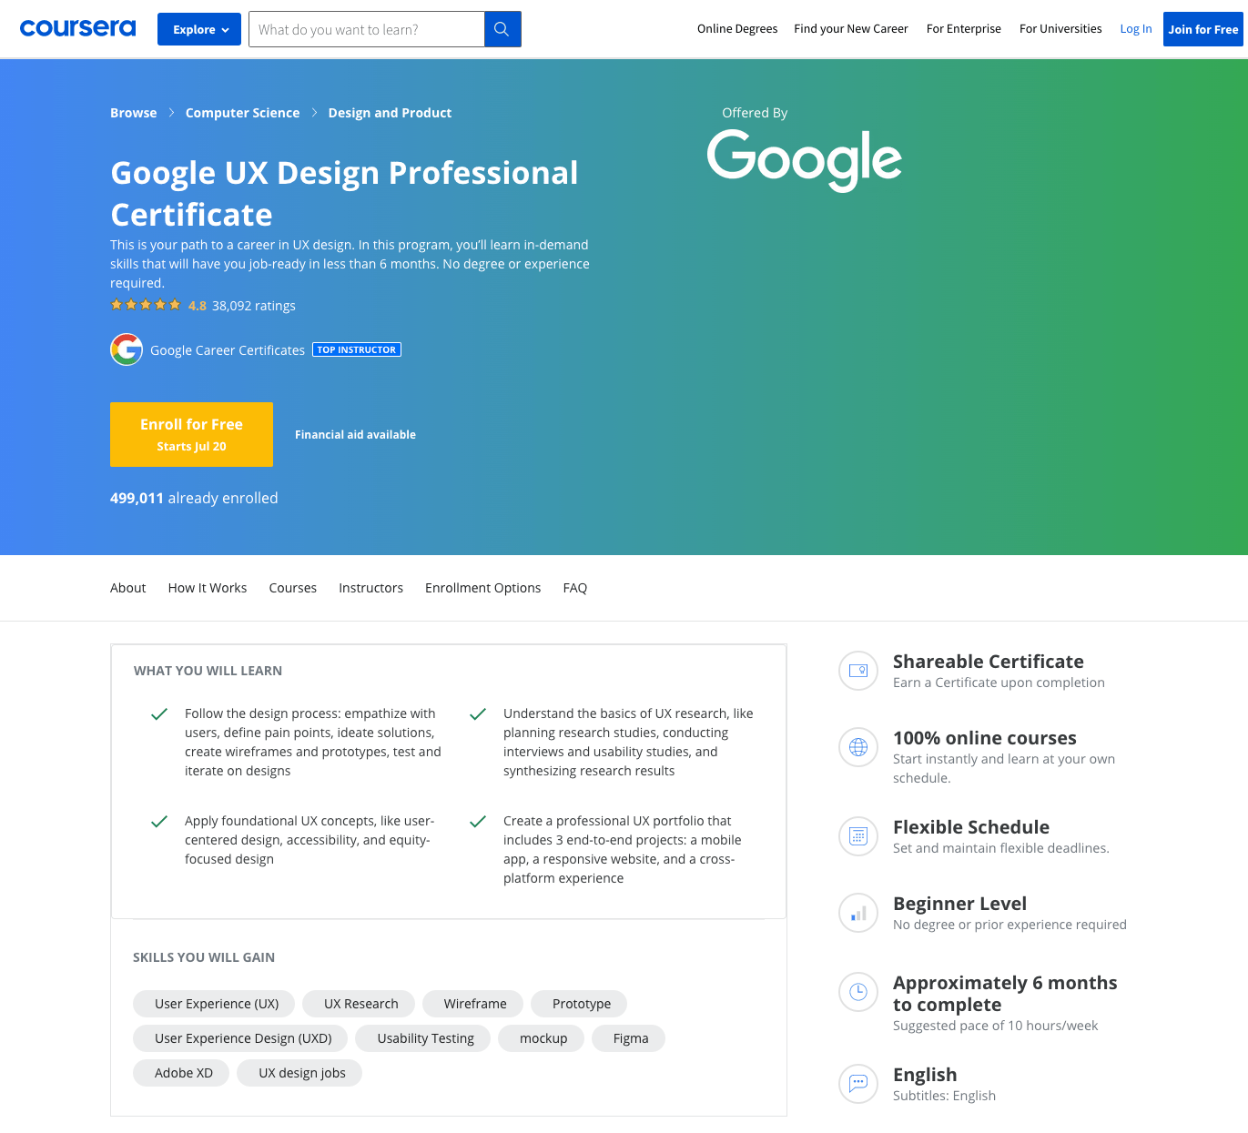Select the Figma skill chip
Screen dimensions: 1248x1133
click(628, 1037)
